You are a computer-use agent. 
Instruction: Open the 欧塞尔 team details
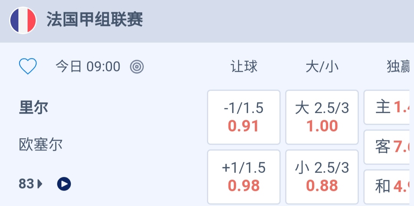pos(41,145)
